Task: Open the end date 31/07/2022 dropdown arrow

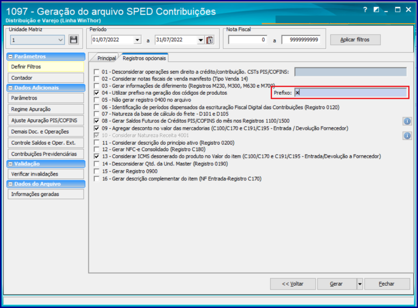Action: point(200,40)
